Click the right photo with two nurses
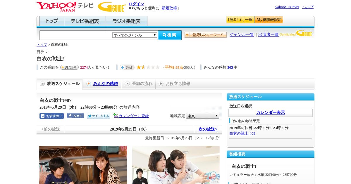The image size is (351, 184). click(x=176, y=165)
